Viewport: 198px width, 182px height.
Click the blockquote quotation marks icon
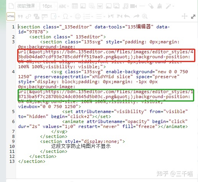coord(20,16)
